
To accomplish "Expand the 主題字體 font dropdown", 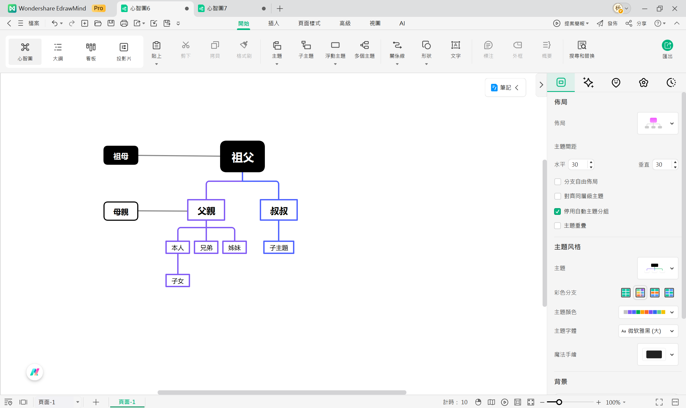I will point(648,331).
